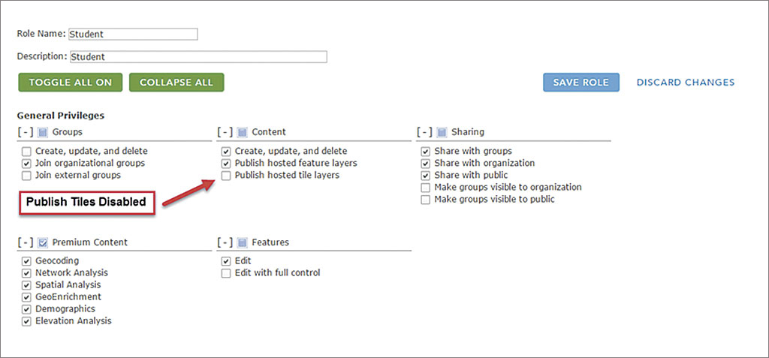Disable the Geocoding privilege
Image resolution: width=769 pixels, height=358 pixels.
click(26, 261)
